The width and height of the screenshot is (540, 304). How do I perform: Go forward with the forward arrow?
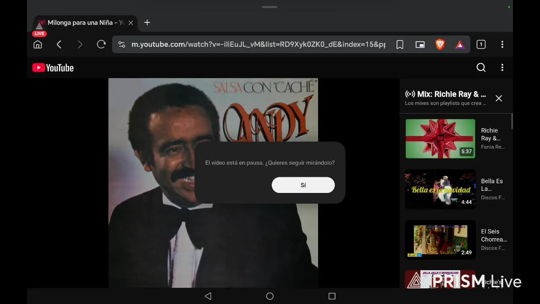tap(80, 44)
